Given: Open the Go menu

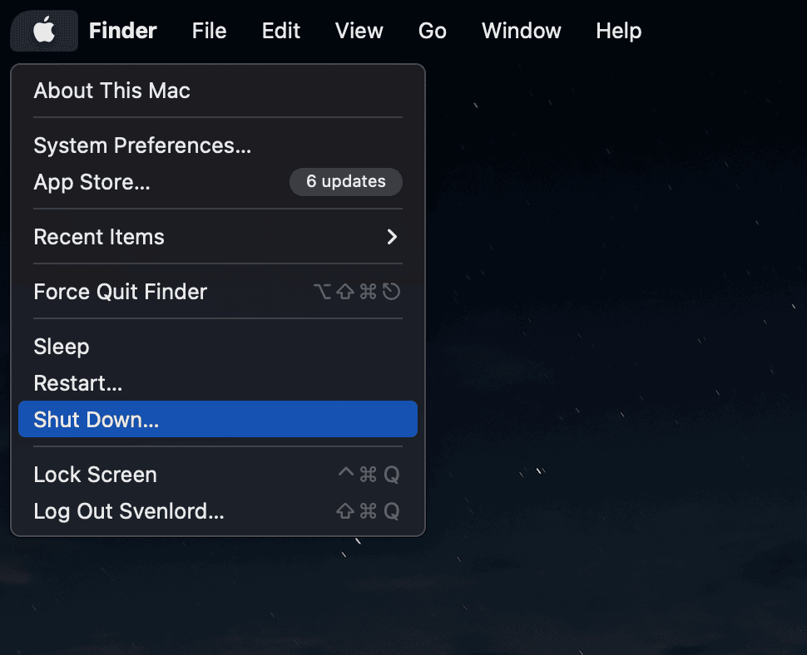Looking at the screenshot, I should [x=432, y=31].
